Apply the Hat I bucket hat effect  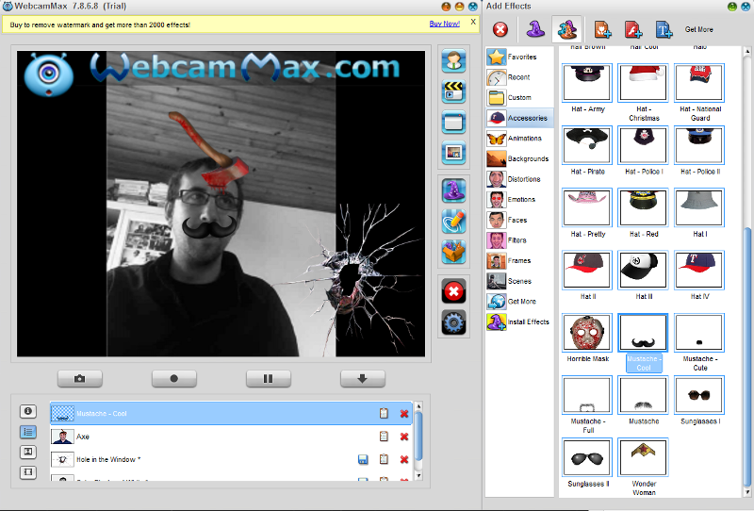tap(699, 207)
